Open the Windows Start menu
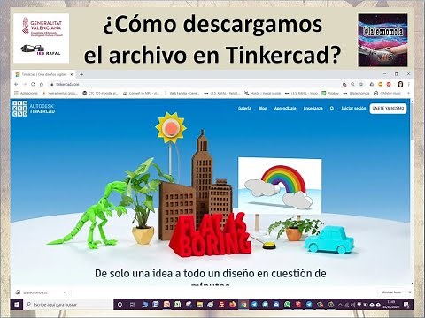This screenshot has height=318, width=425. pos(16,305)
